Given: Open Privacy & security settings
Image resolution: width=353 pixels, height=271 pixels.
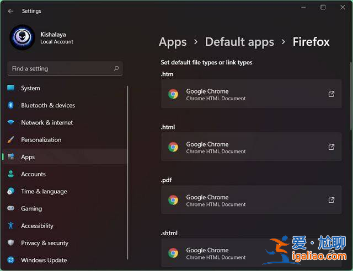Looking at the screenshot, I should (65, 243).
